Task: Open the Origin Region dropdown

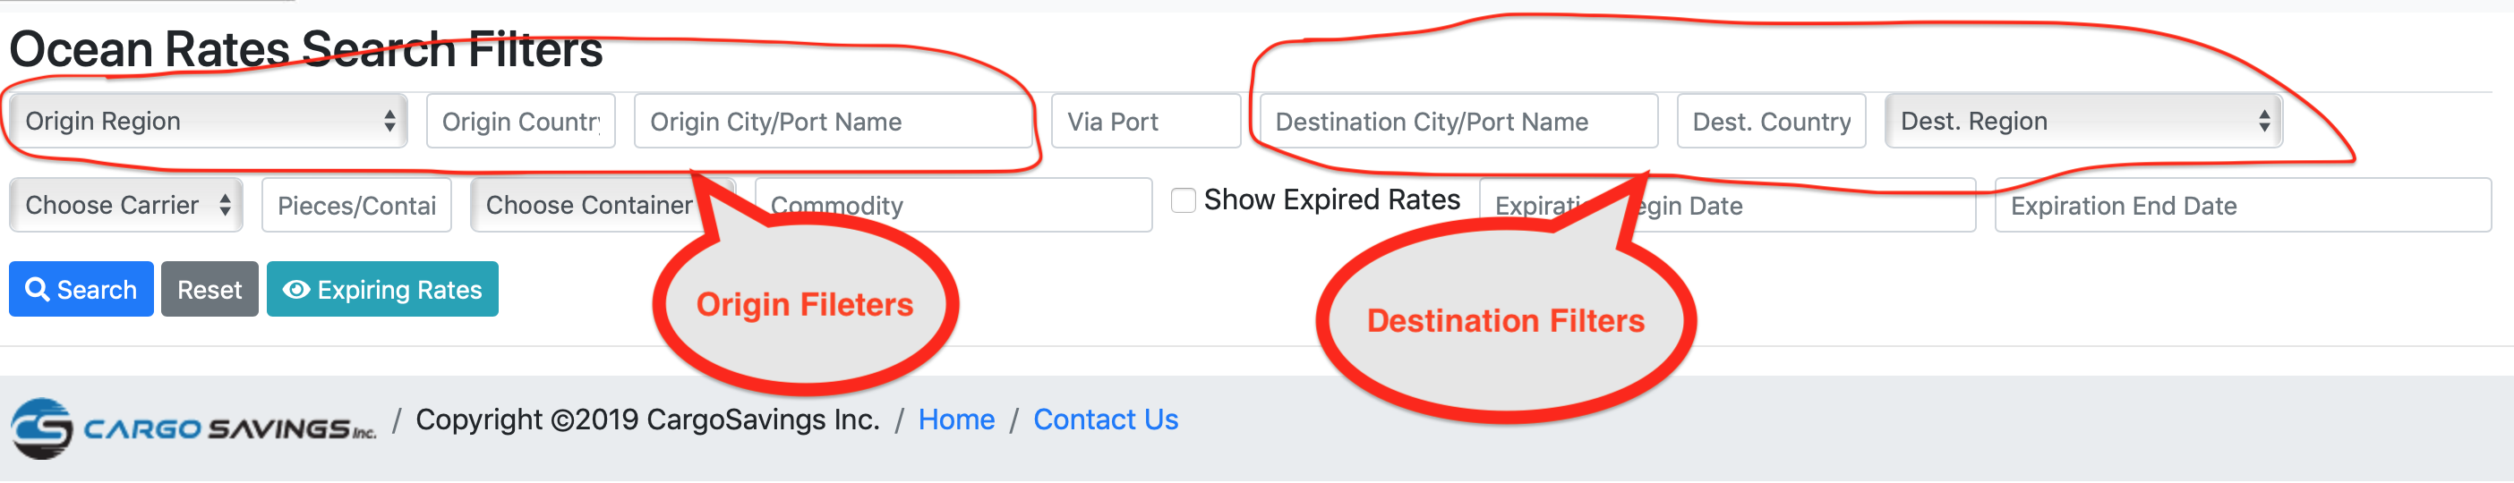Action: tap(208, 121)
